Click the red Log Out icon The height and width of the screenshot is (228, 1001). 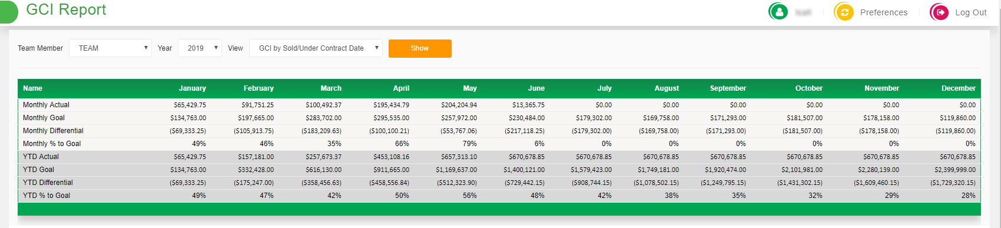tap(939, 12)
